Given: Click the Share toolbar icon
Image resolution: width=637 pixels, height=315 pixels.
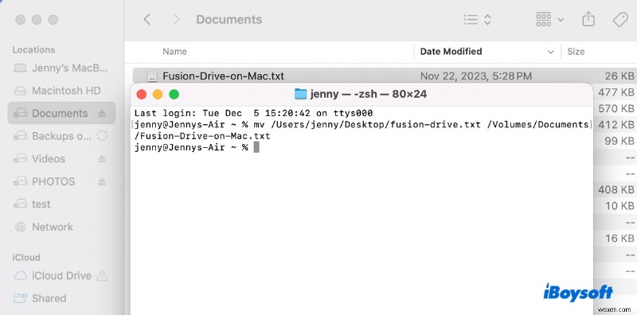Looking at the screenshot, I should tap(588, 19).
